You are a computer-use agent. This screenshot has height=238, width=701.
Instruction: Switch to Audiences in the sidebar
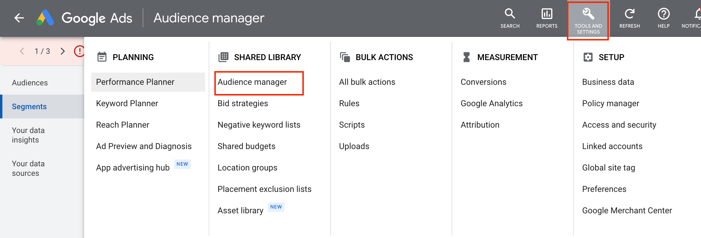[x=30, y=83]
